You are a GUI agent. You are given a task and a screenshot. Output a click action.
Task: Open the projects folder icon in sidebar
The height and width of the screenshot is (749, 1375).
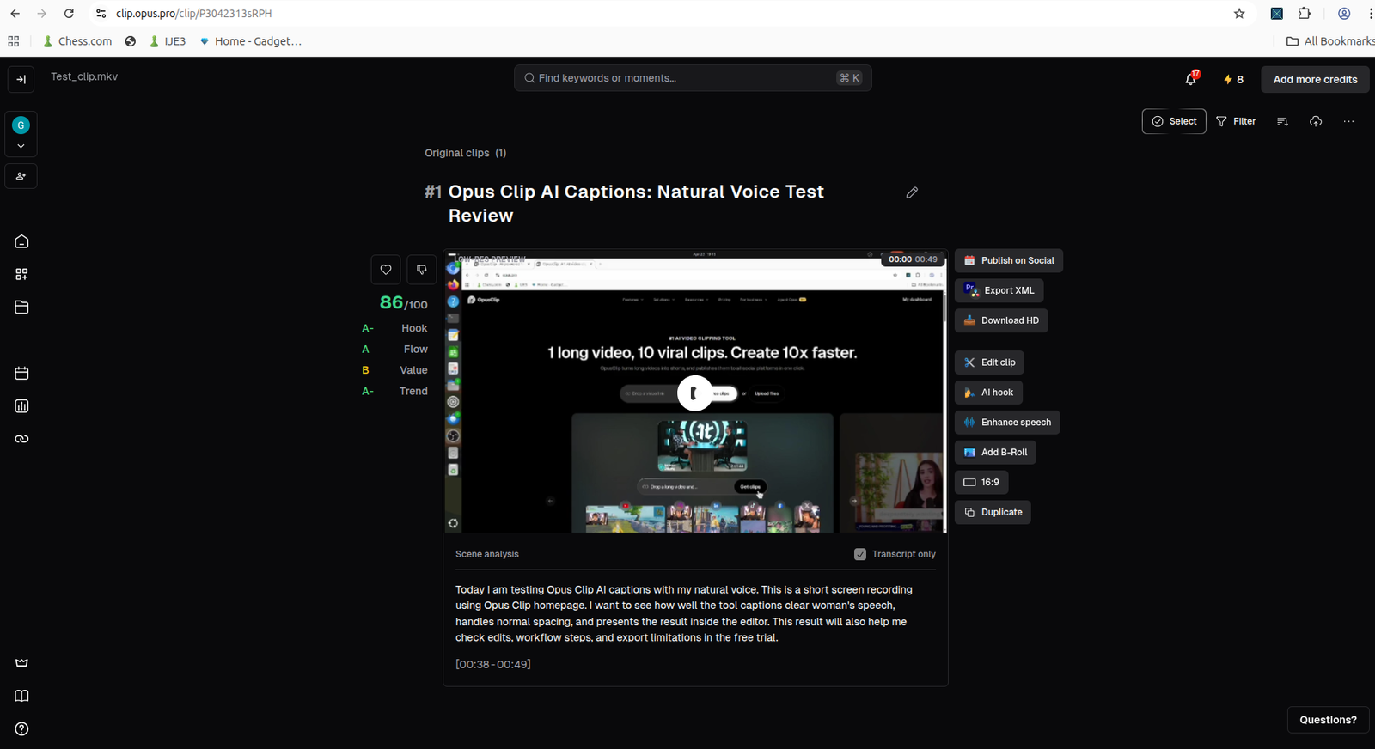(x=21, y=307)
